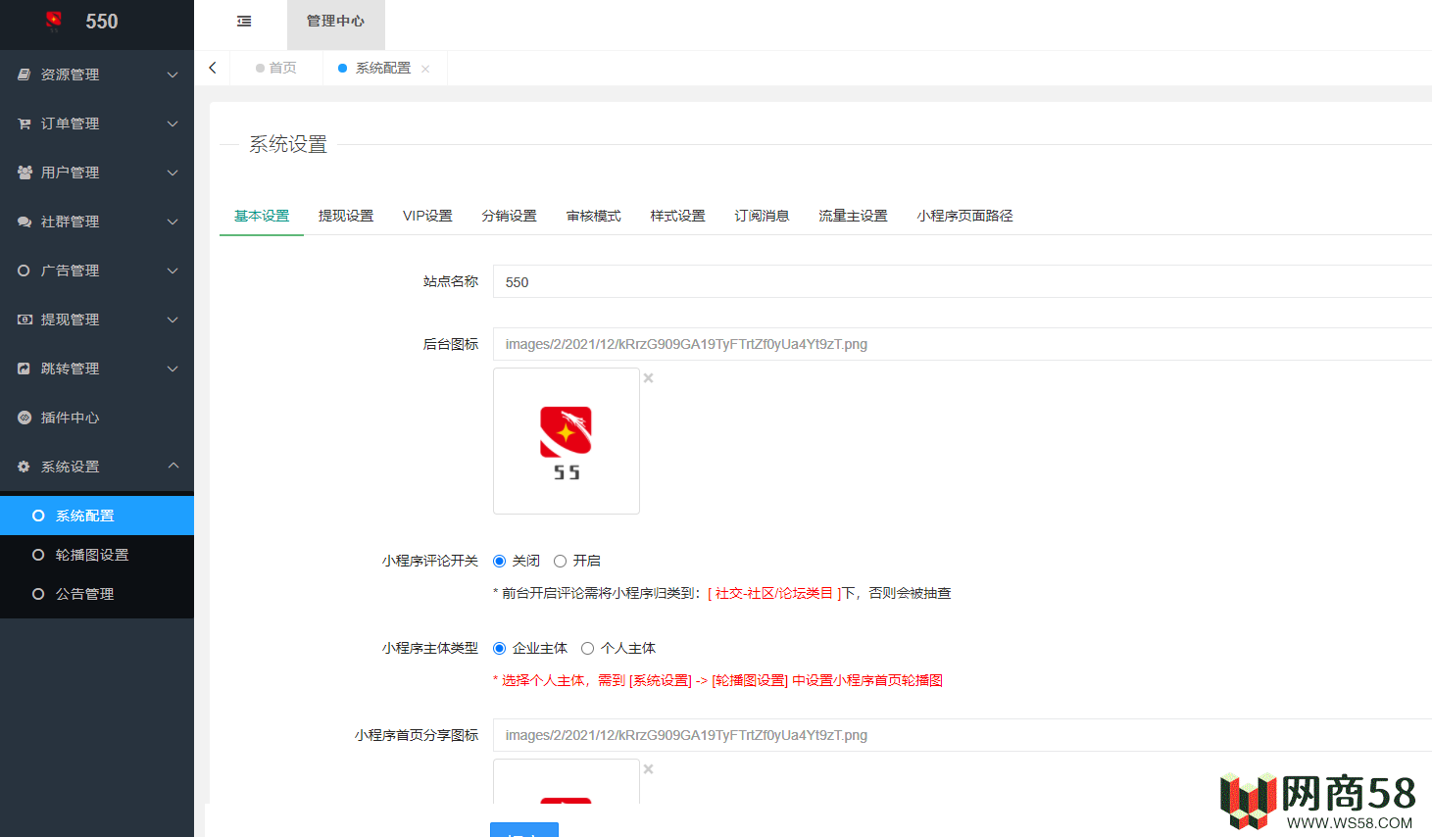Expand the 提现管理 menu chevron
The height and width of the screenshot is (837, 1432).
click(x=173, y=320)
